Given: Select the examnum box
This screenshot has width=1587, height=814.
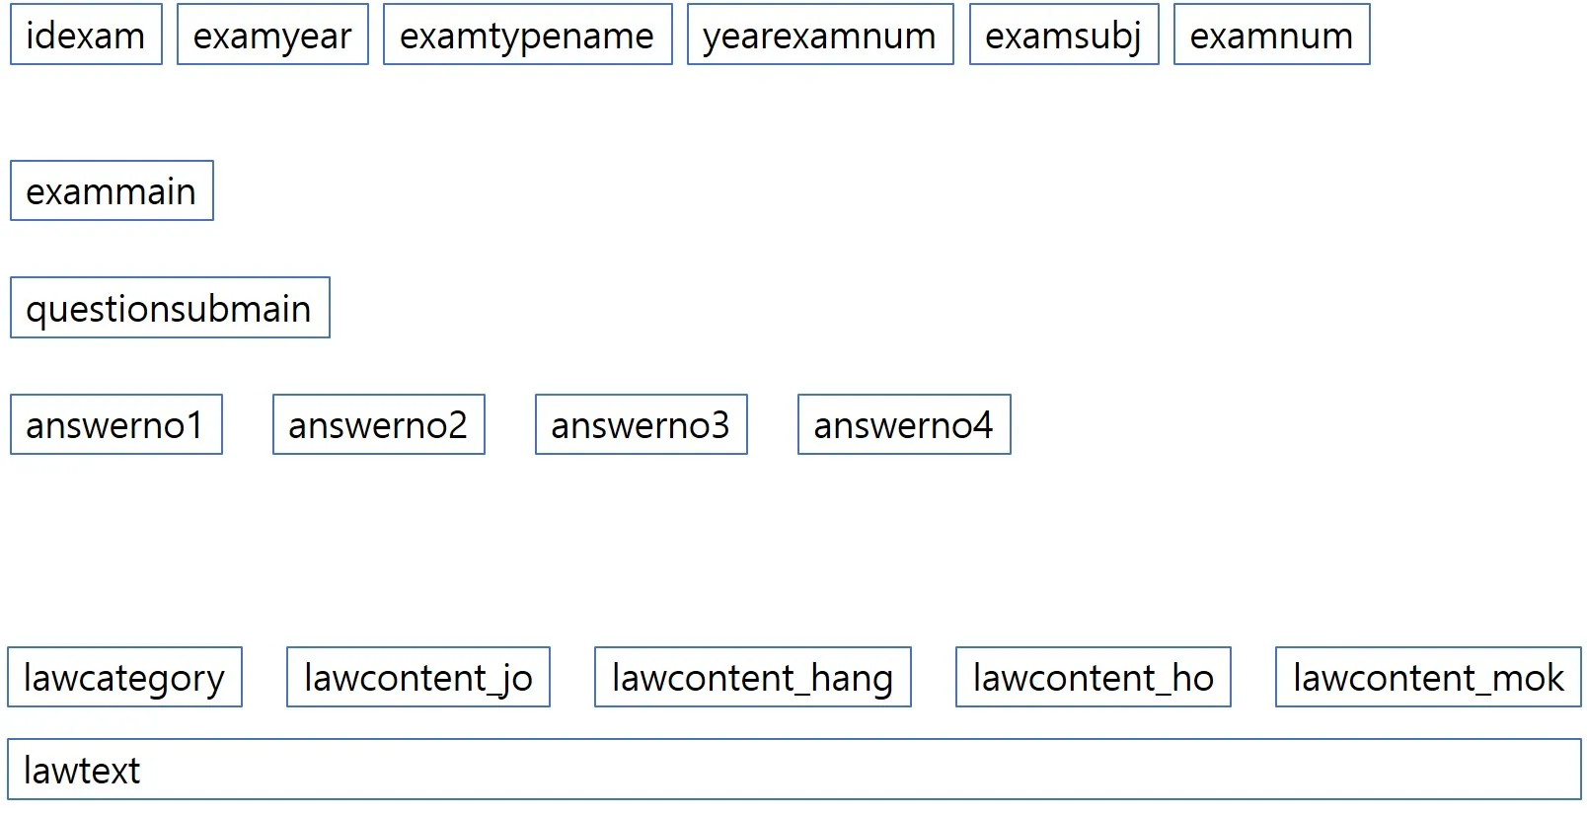Looking at the screenshot, I should tap(1271, 36).
